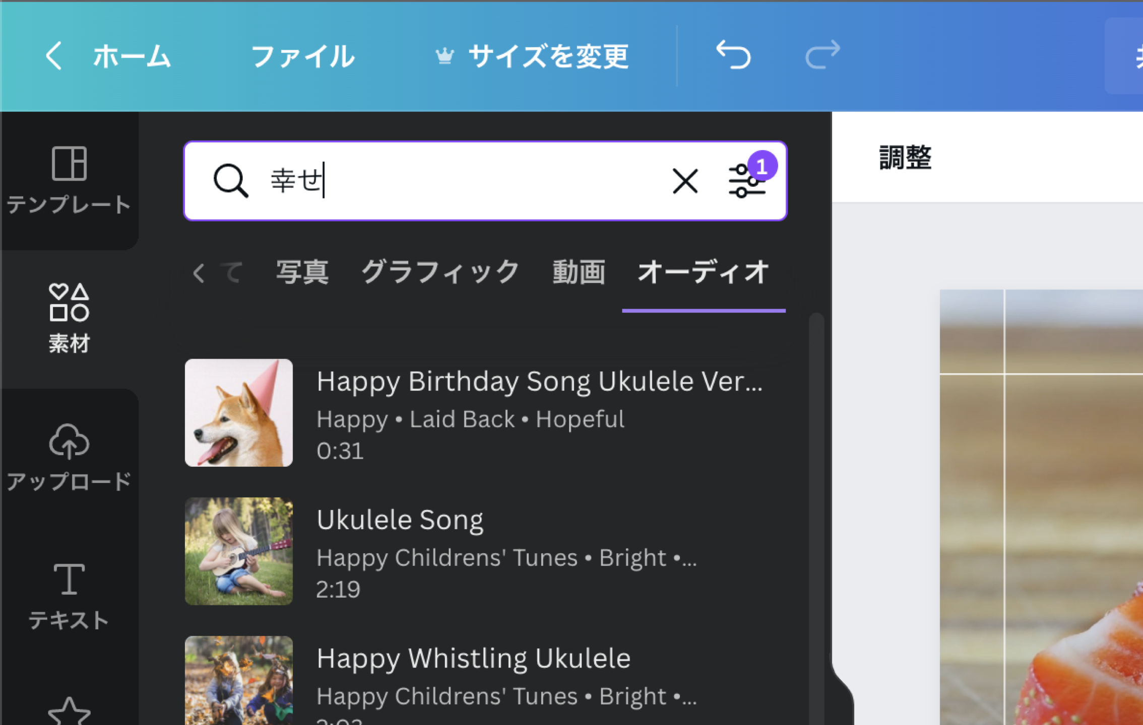Click the crown icon beside サイズを変更
This screenshot has height=725, width=1143.
coord(444,56)
